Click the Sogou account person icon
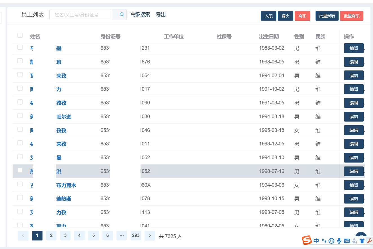The width and height of the screenshot is (373, 249). (354, 241)
